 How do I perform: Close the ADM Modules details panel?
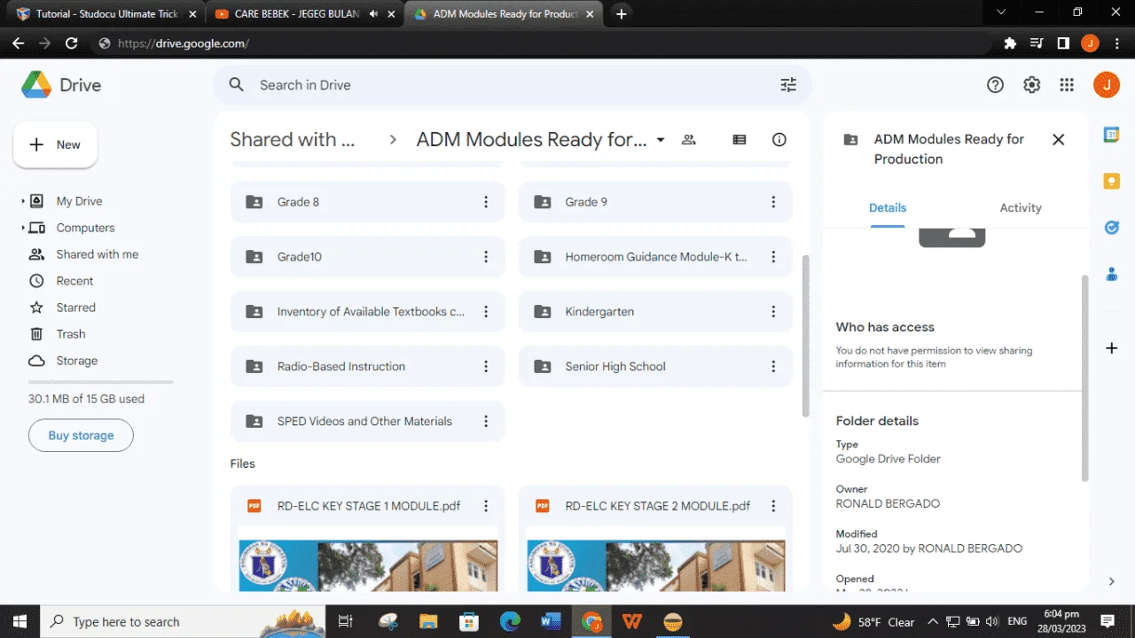1058,139
